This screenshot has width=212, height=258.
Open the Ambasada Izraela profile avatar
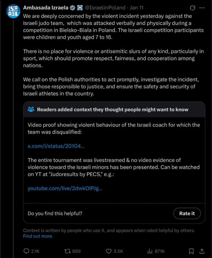coord(13,12)
